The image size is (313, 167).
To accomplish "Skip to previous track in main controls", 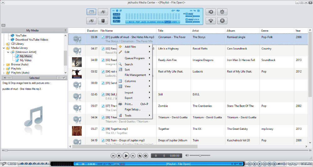I will (x=113, y=155).
